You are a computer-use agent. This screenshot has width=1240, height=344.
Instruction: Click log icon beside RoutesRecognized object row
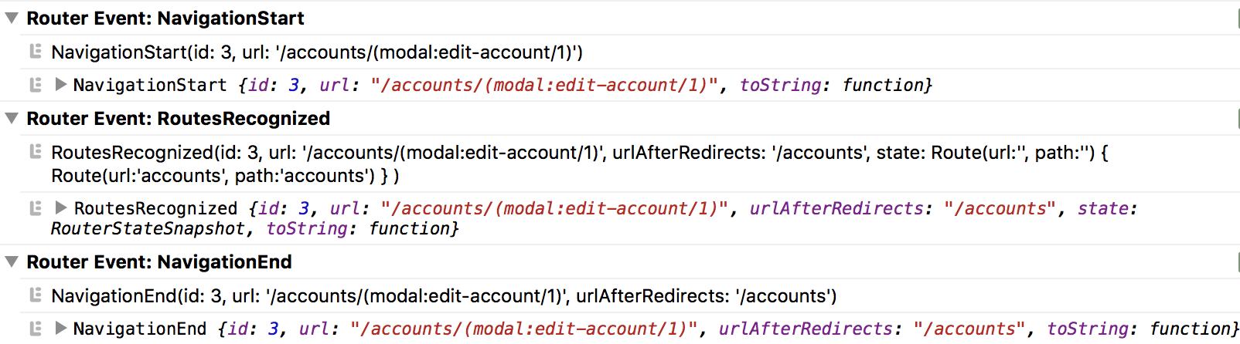point(35,207)
